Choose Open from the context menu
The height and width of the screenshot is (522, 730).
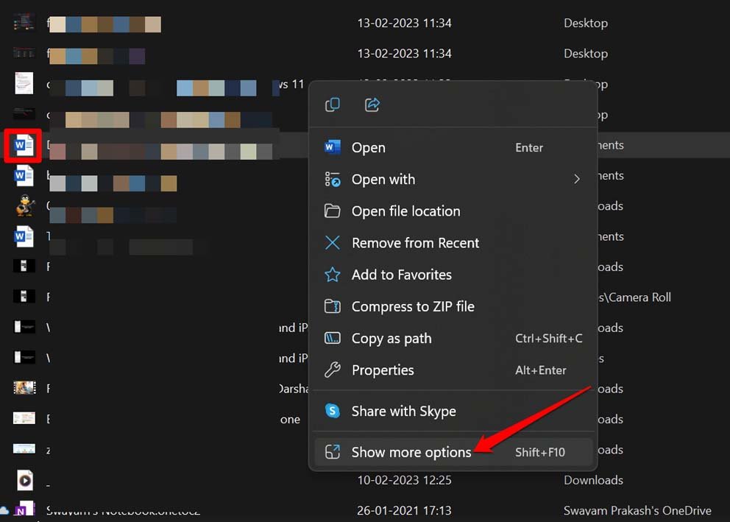click(368, 147)
